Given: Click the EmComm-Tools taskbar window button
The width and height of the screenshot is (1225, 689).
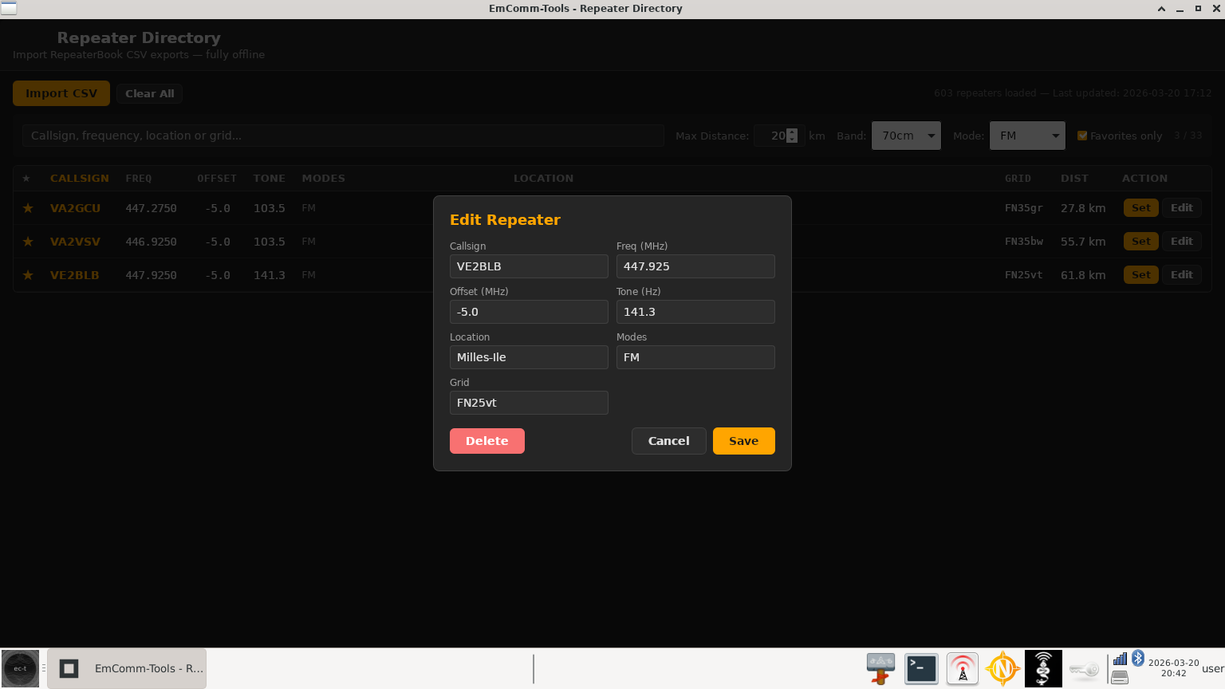Looking at the screenshot, I should 127,668.
